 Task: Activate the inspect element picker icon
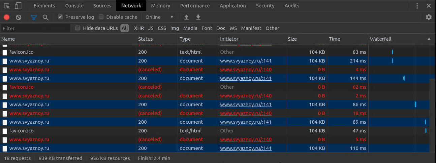7,6
